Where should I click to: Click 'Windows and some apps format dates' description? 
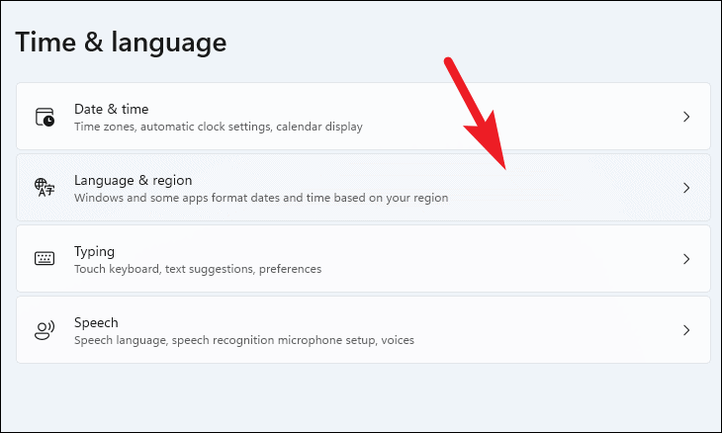[x=261, y=198]
